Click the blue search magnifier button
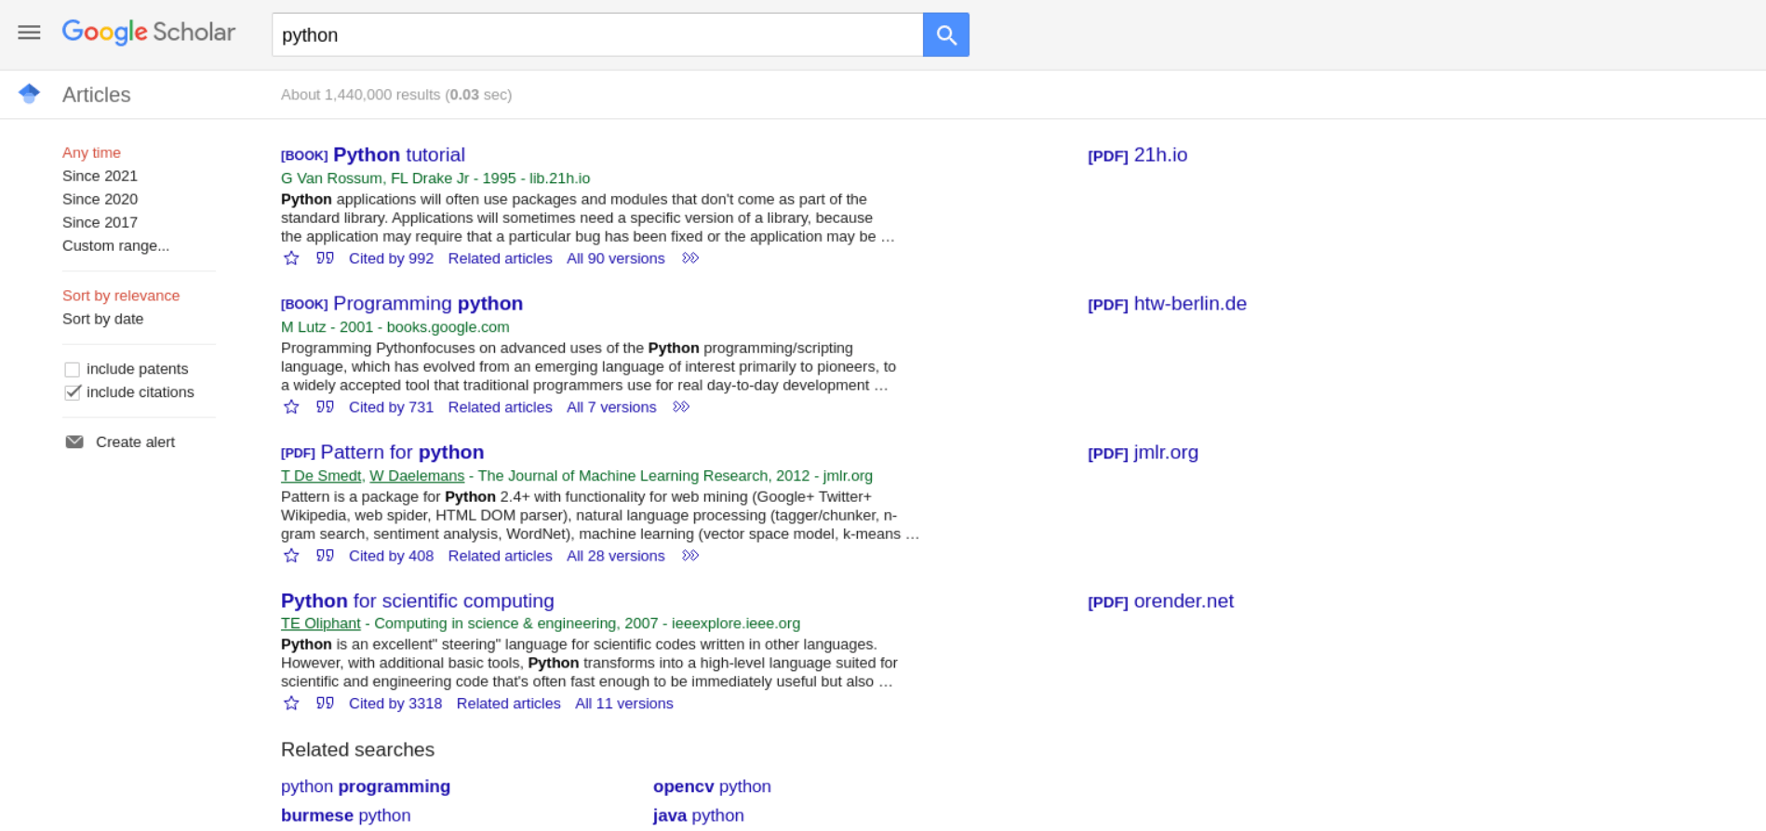 [x=946, y=34]
